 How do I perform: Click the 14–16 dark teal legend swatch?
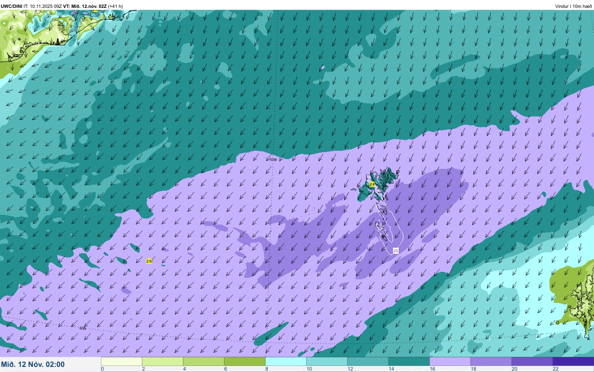pos(409,361)
